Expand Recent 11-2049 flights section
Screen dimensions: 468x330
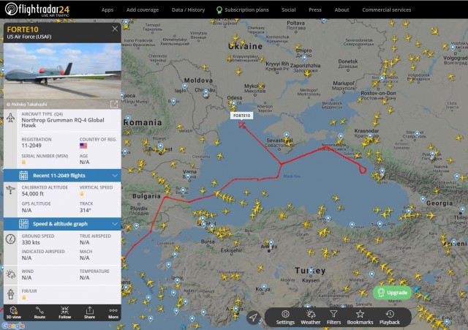[x=62, y=176]
